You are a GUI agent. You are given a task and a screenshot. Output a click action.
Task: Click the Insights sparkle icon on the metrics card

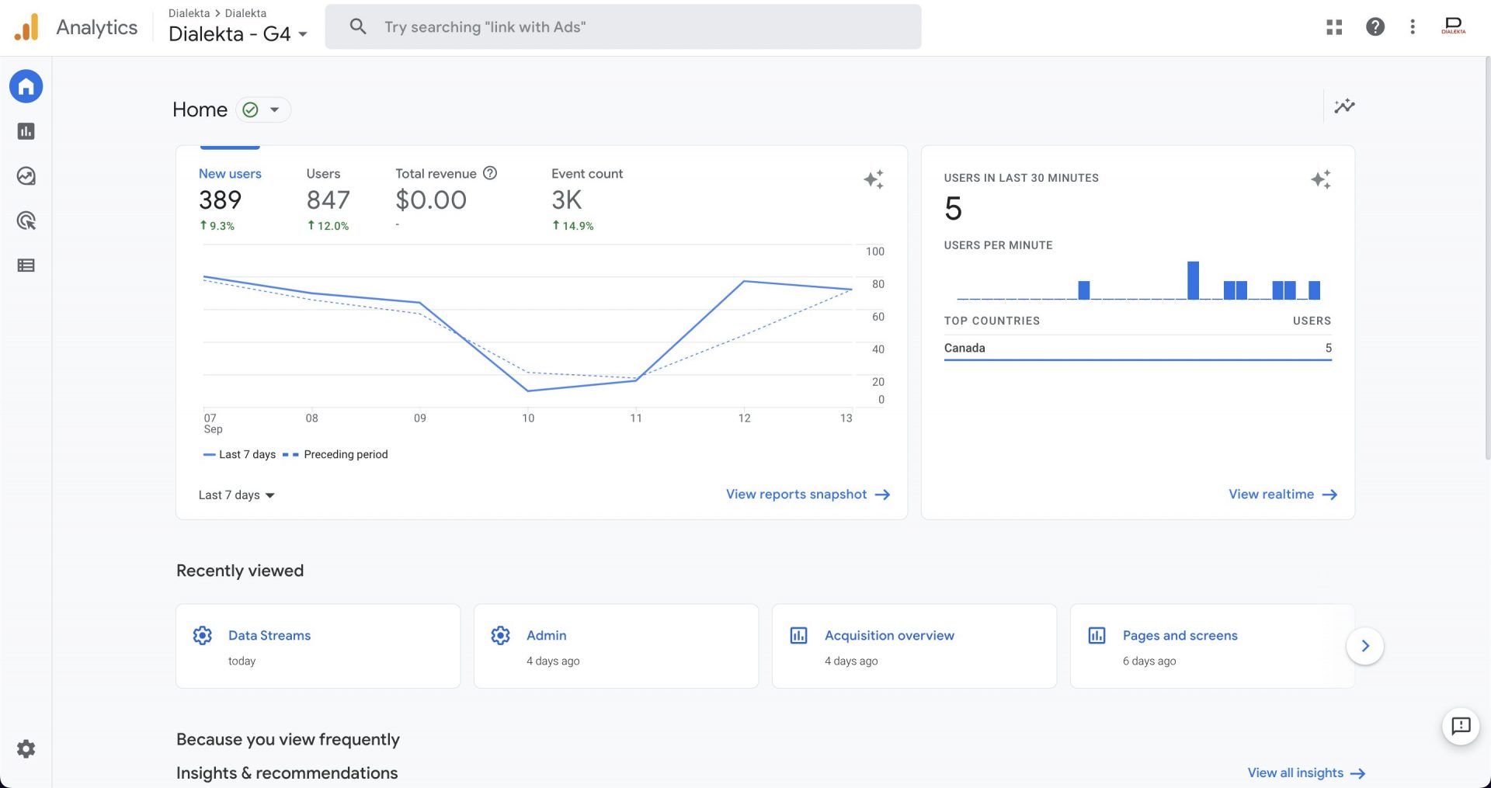(874, 179)
